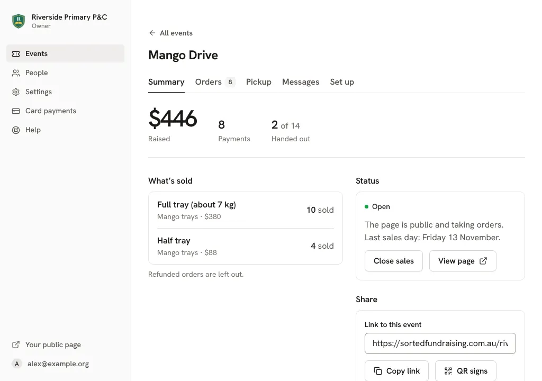Image resolution: width=542 pixels, height=381 pixels.
Task: Select the Summary tab
Action: point(166,82)
